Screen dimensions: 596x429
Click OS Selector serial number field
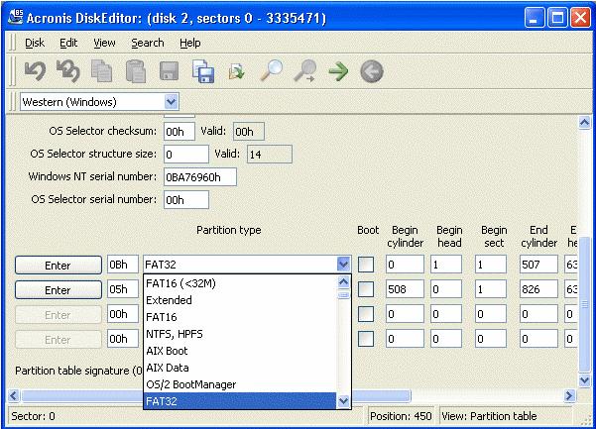[x=186, y=200]
